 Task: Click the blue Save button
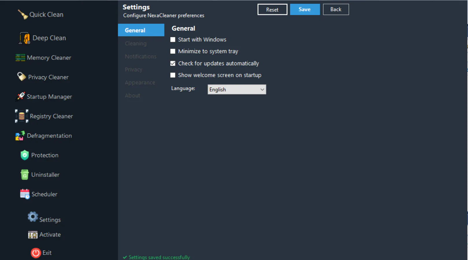[305, 9]
